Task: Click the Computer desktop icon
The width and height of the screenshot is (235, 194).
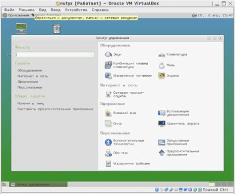Action: (x=21, y=28)
